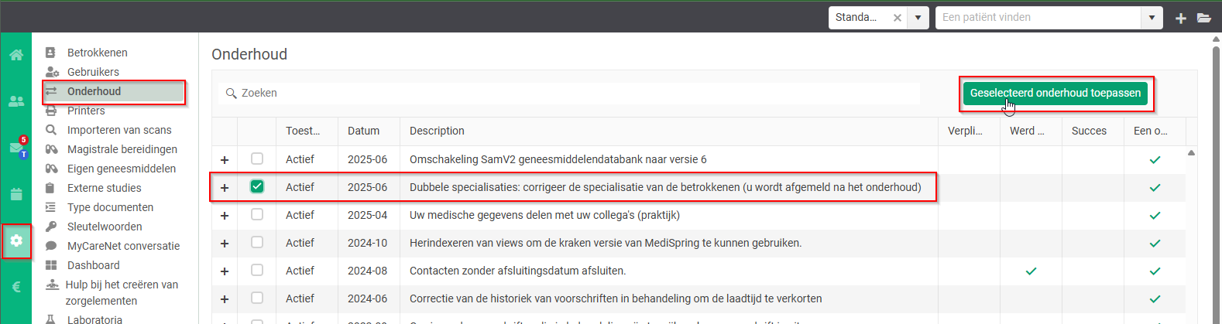
Task: Click the search magnifier icon in Zoeken
Action: (x=231, y=94)
